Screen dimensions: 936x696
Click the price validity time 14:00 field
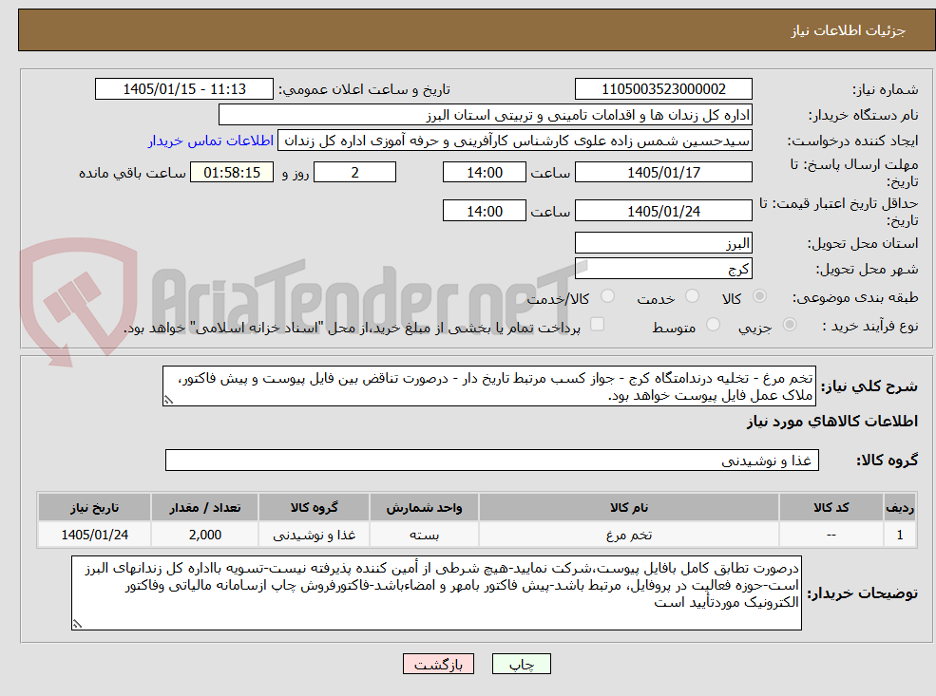(484, 211)
